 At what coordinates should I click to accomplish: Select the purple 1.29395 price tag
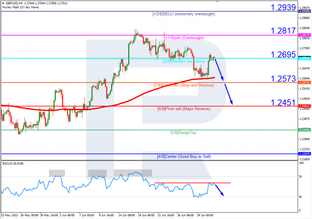pos(304,11)
